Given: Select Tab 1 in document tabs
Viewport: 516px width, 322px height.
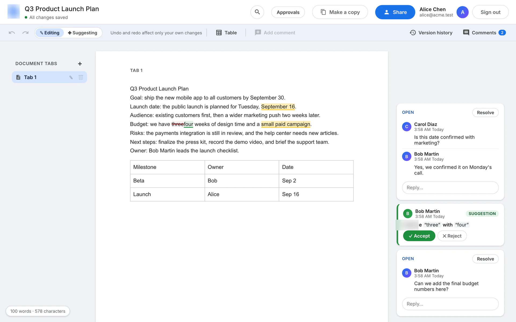Looking at the screenshot, I should [x=49, y=77].
